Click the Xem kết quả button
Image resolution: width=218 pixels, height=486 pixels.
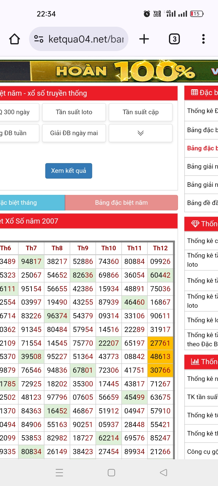pyautogui.click(x=69, y=171)
